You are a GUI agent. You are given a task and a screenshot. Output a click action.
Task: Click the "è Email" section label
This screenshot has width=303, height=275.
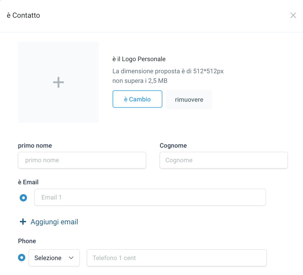tap(28, 182)
